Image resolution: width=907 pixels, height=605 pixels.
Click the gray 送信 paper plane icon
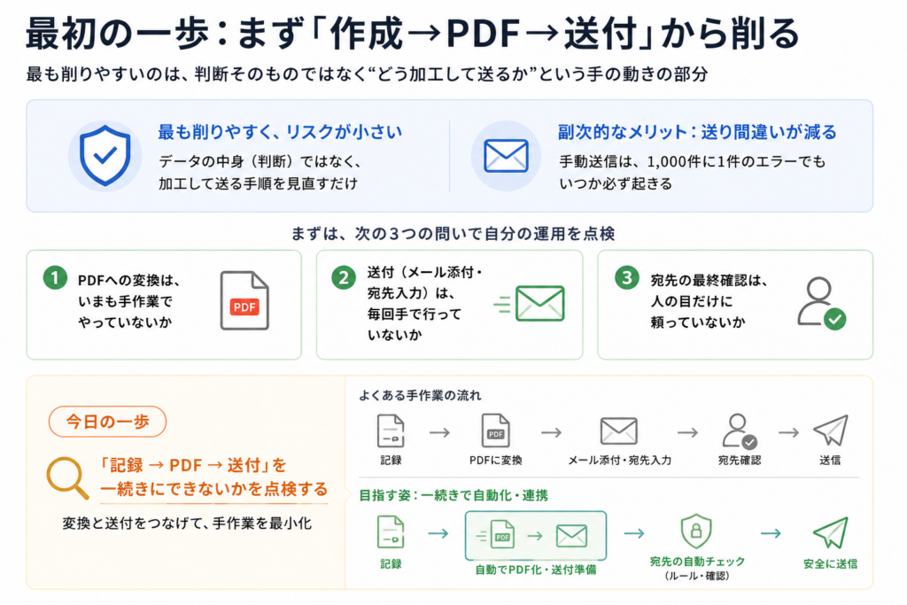click(x=831, y=430)
